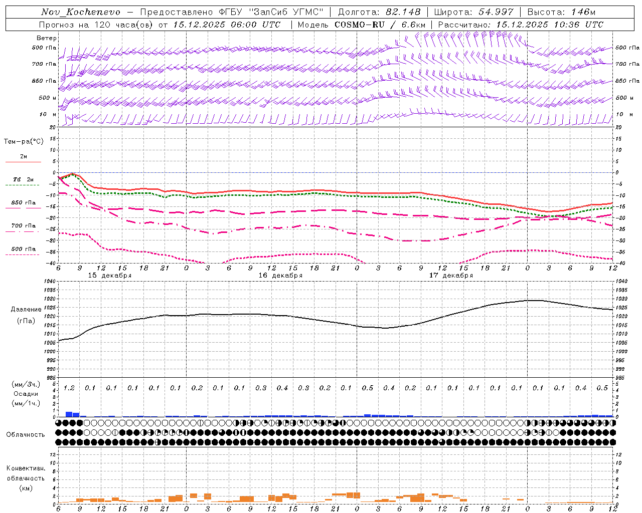Click the elevation label Высота: 146м
This screenshot has width=642, height=513.
[562, 12]
